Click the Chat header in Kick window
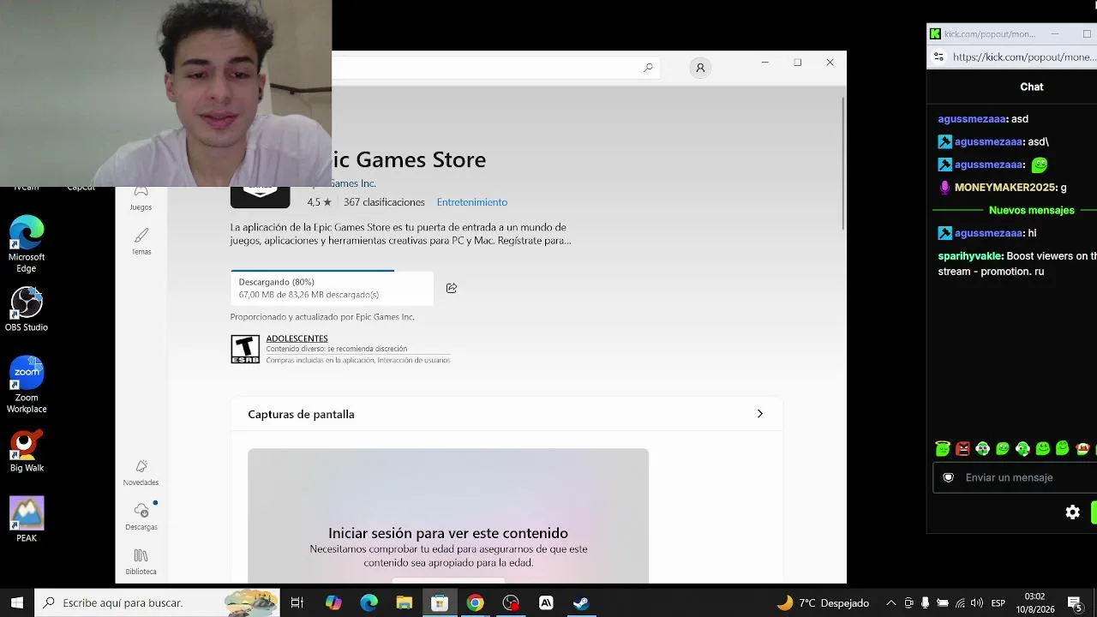This screenshot has height=617, width=1097. pyautogui.click(x=1032, y=87)
